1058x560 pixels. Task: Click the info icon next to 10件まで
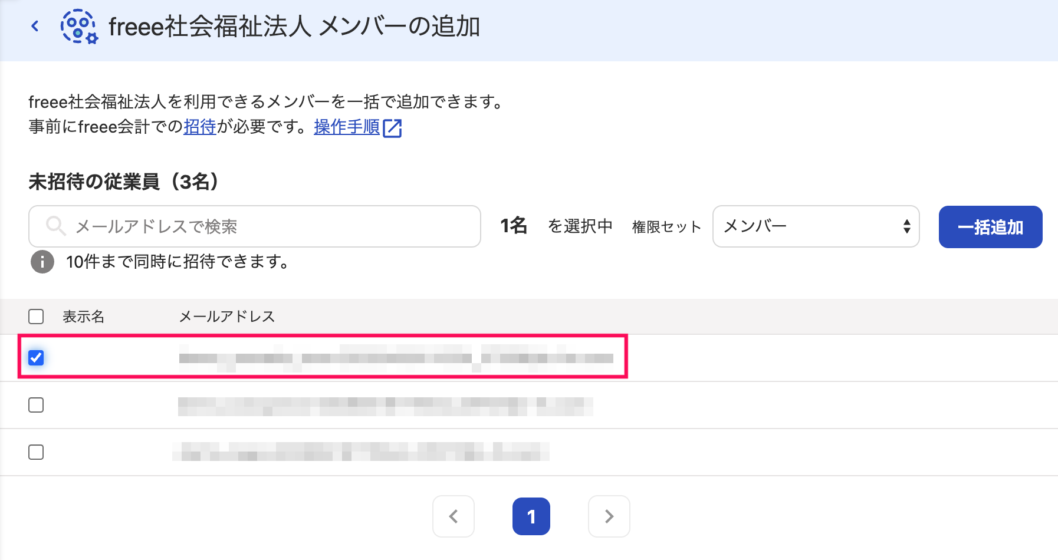42,262
